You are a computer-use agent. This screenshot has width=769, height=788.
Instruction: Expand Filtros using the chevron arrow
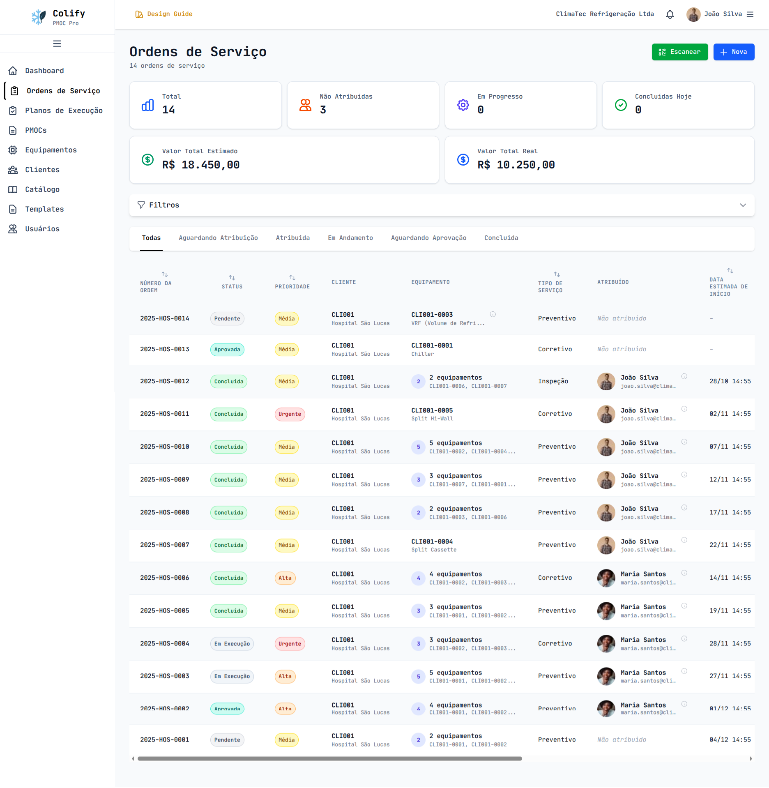point(743,205)
